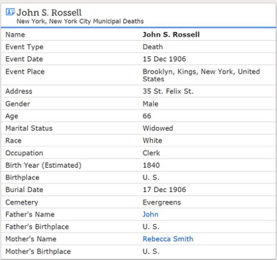This screenshot has height=260, width=277.
Task: Click the Burial Date value 17 Dec 1906
Action: pos(164,189)
